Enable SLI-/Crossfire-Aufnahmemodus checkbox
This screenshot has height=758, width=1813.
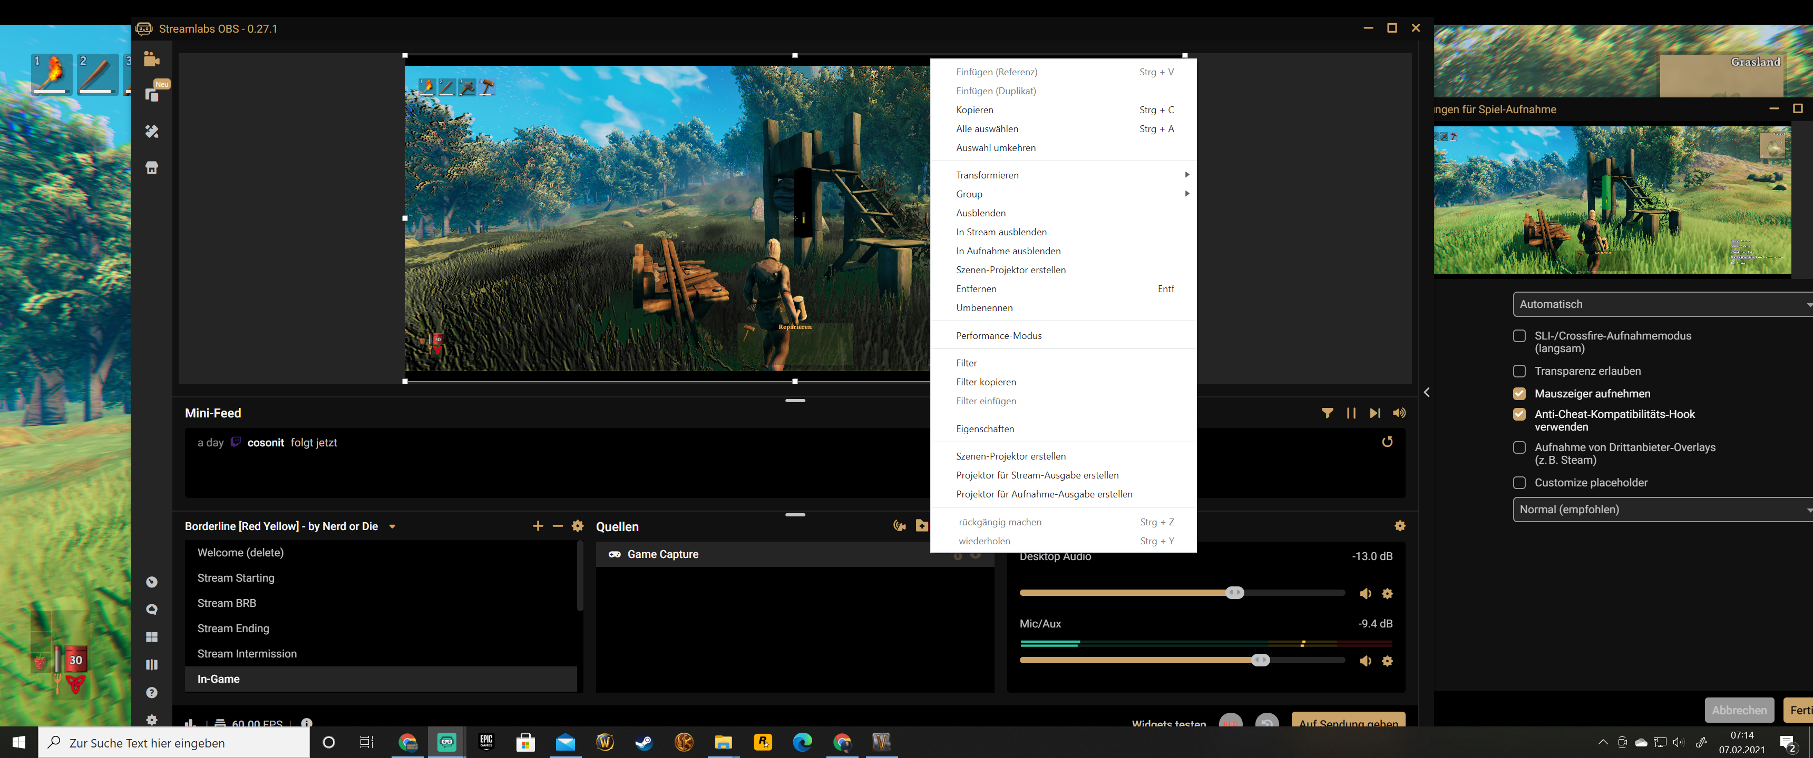(x=1519, y=336)
